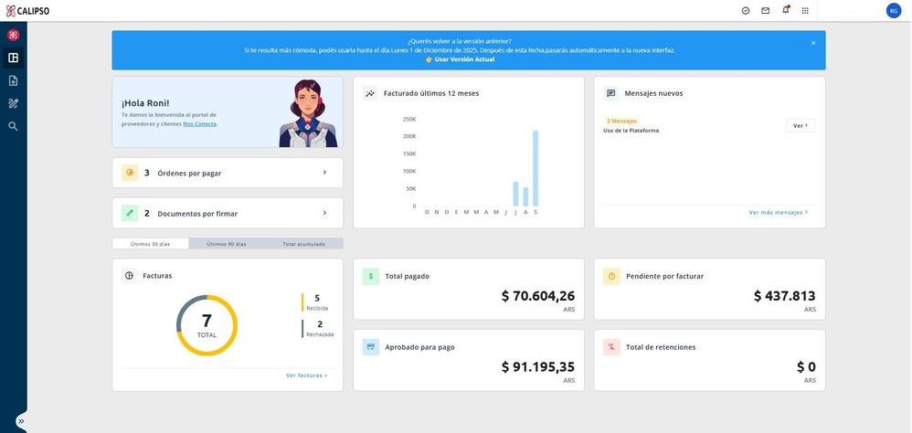Open the Órdenes por pagar chevron
The image size is (912, 433).
pos(324,173)
